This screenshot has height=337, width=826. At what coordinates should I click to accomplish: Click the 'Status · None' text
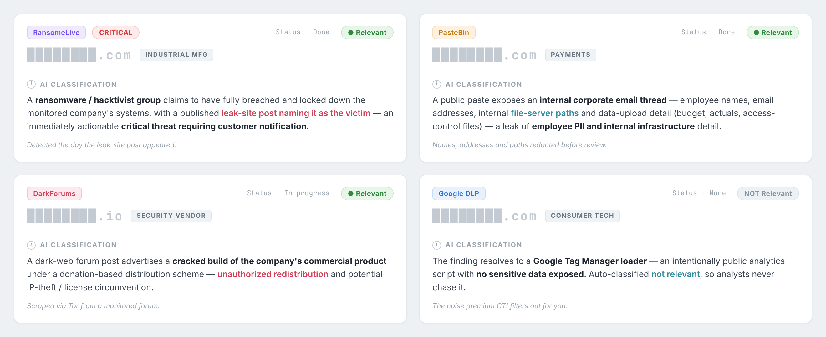[x=699, y=193]
